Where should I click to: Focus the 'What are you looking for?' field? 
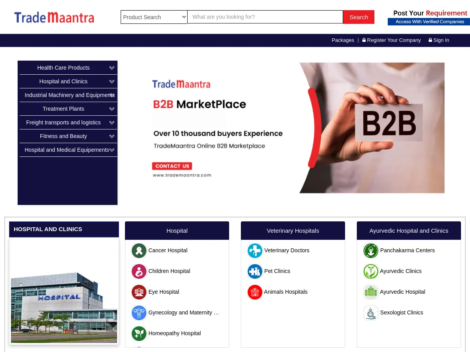265,17
